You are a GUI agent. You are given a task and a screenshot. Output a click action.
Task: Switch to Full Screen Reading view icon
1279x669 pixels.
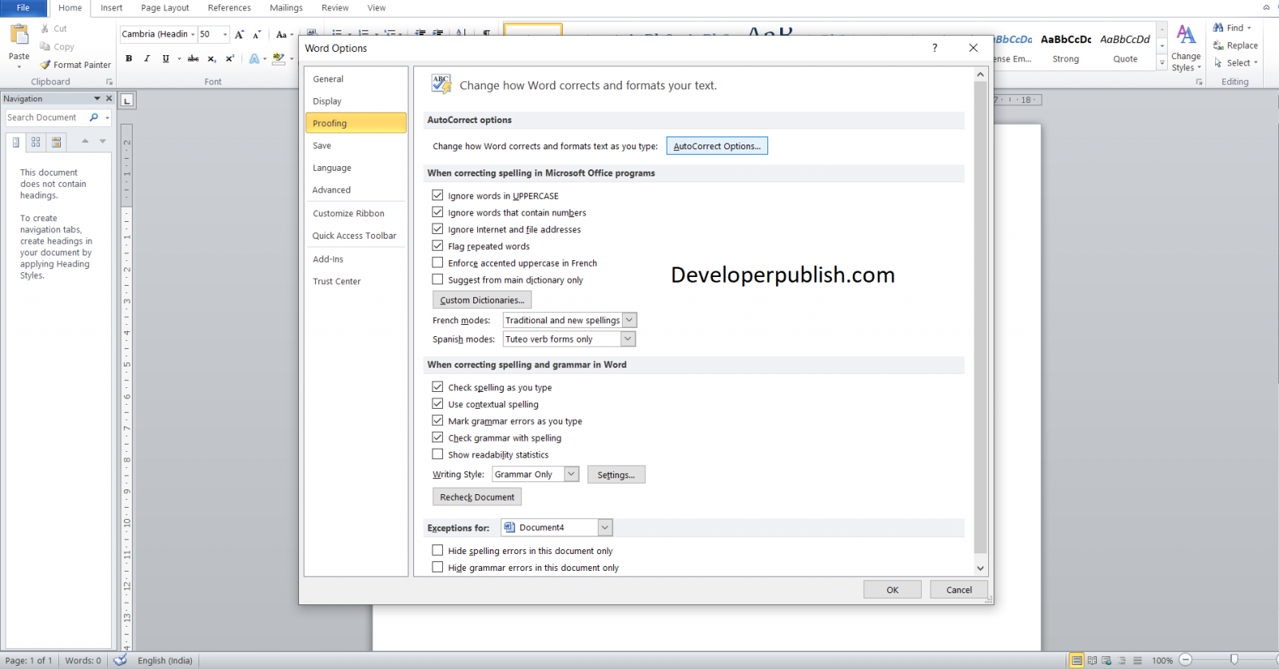click(1092, 660)
